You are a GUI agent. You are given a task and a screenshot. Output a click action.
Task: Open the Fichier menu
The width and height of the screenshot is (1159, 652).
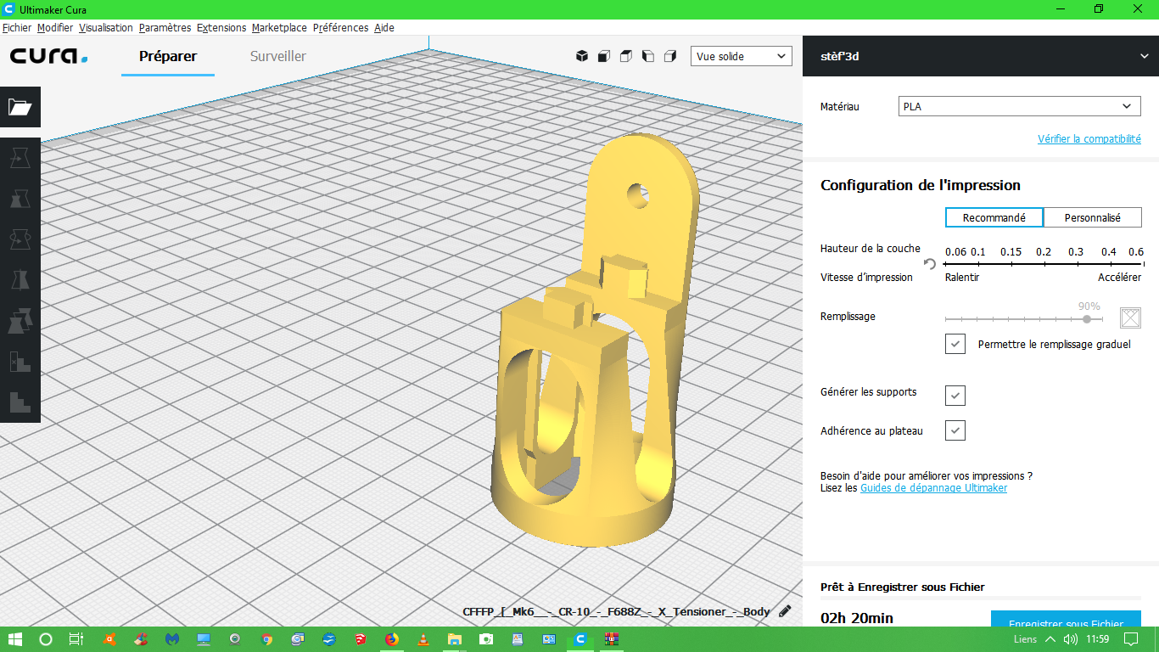click(x=17, y=28)
